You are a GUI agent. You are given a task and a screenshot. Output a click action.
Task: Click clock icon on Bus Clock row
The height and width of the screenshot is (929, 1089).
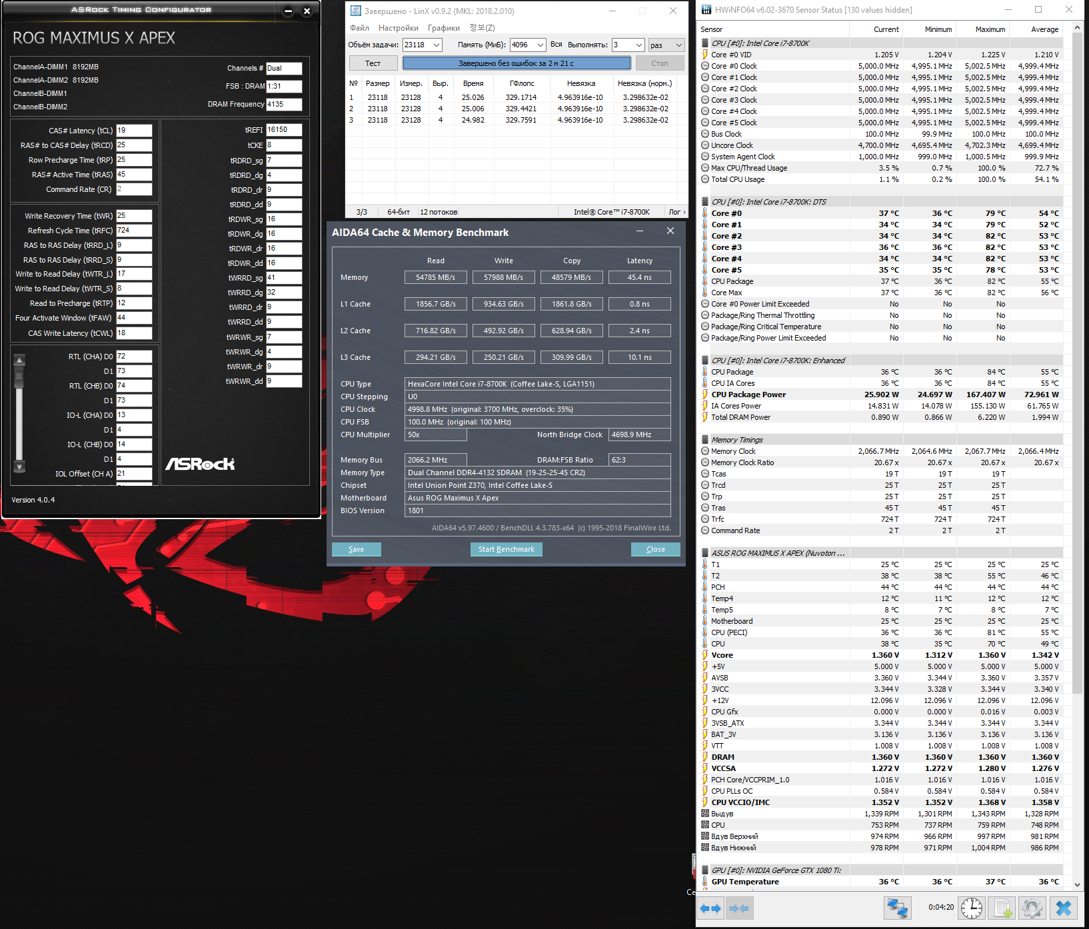pyautogui.click(x=705, y=134)
